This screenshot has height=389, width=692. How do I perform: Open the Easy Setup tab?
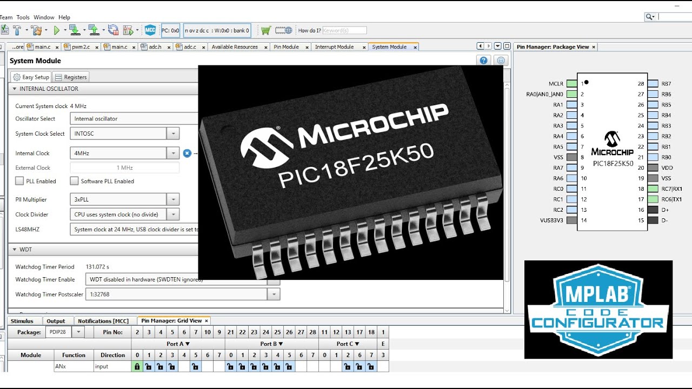31,77
